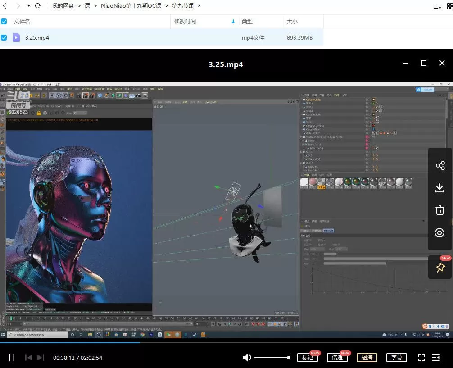Open the 超清 video quality menu

[x=367, y=358]
